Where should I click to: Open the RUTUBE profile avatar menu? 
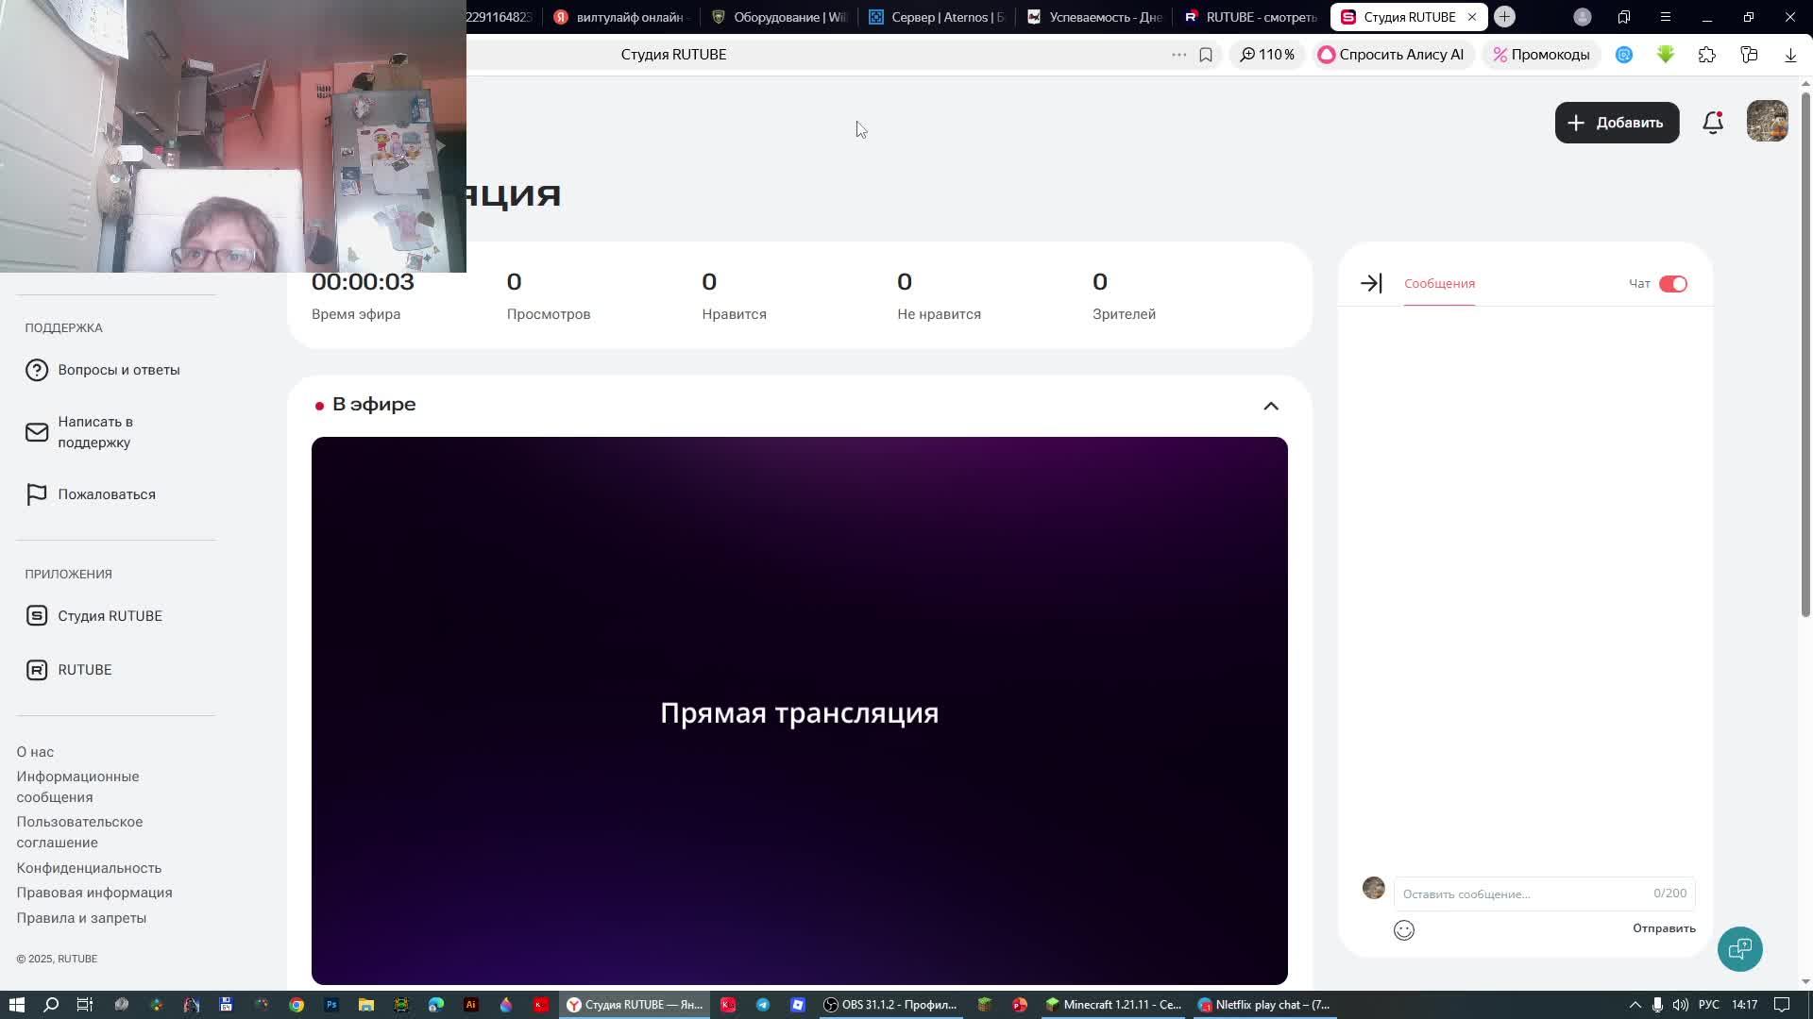1768,122
